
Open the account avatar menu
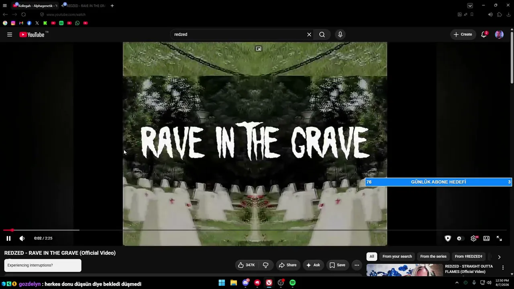coord(499,35)
